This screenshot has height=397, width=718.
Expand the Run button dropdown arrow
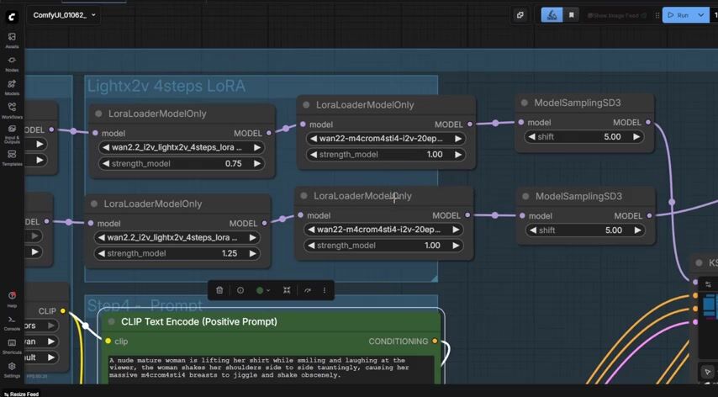pos(701,15)
